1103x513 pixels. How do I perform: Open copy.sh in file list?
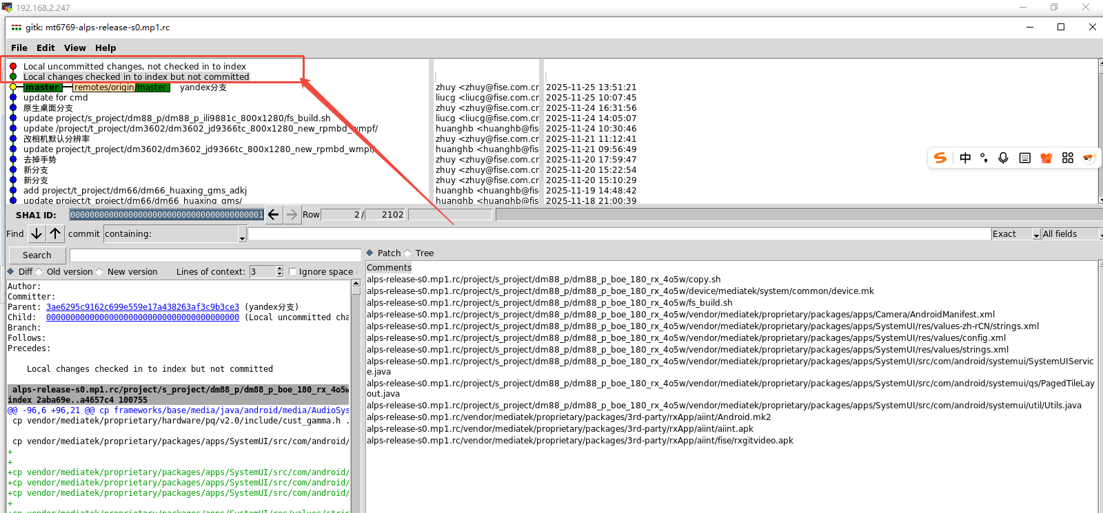point(544,279)
